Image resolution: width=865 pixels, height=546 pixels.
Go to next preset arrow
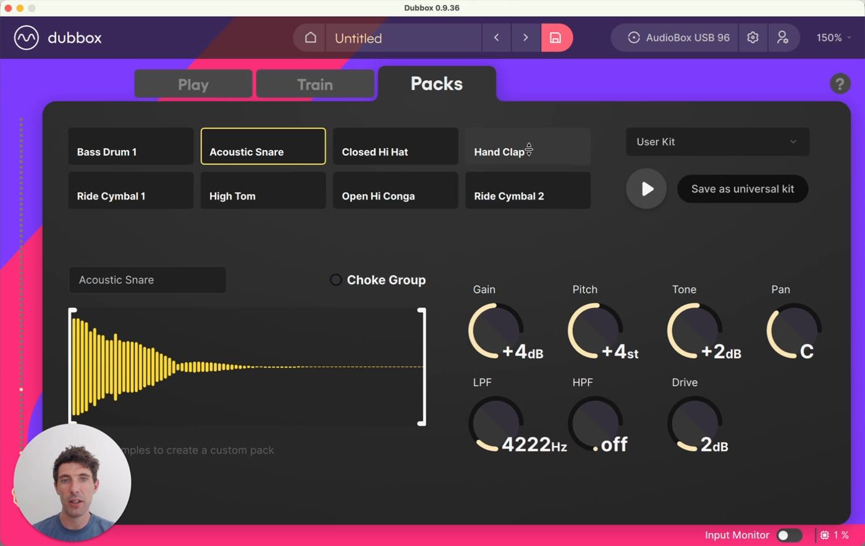[525, 38]
